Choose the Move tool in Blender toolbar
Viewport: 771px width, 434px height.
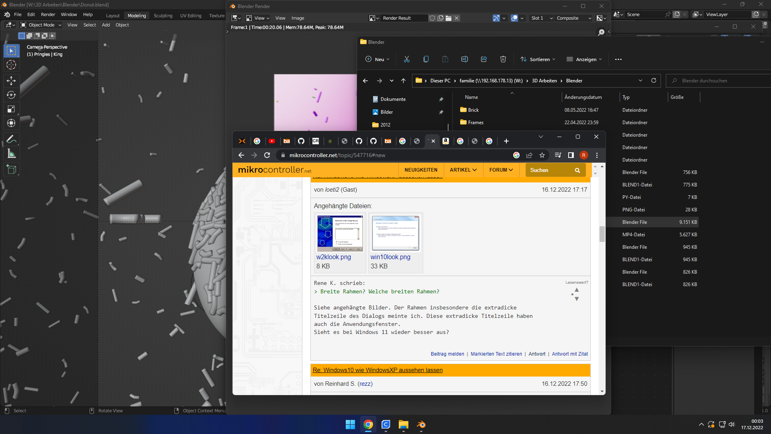[x=11, y=81]
